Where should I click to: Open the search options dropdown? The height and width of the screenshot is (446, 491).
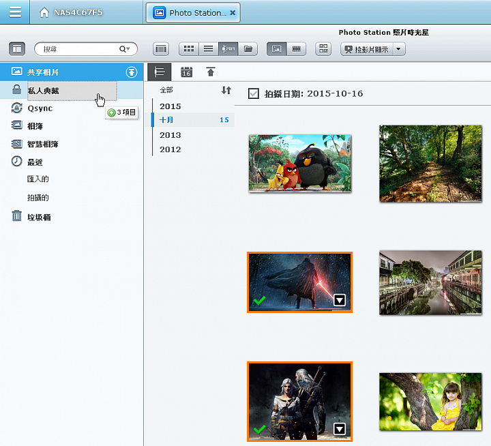(x=125, y=49)
